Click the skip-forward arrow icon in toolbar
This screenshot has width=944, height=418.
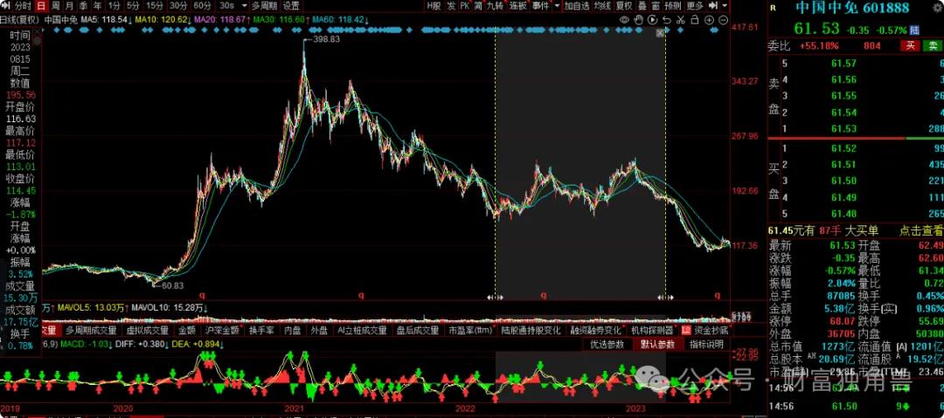point(713,5)
